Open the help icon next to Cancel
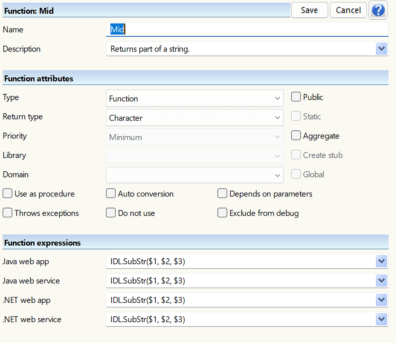Viewport: 396px width, 343px height. [x=378, y=10]
